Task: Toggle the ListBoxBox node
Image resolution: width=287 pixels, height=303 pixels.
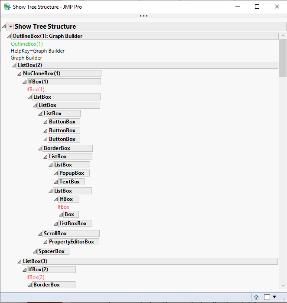Action: (55, 223)
